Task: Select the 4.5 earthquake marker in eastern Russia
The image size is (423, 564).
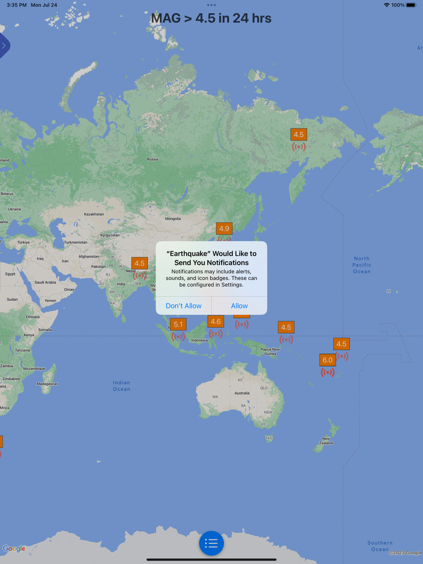Action: click(299, 134)
